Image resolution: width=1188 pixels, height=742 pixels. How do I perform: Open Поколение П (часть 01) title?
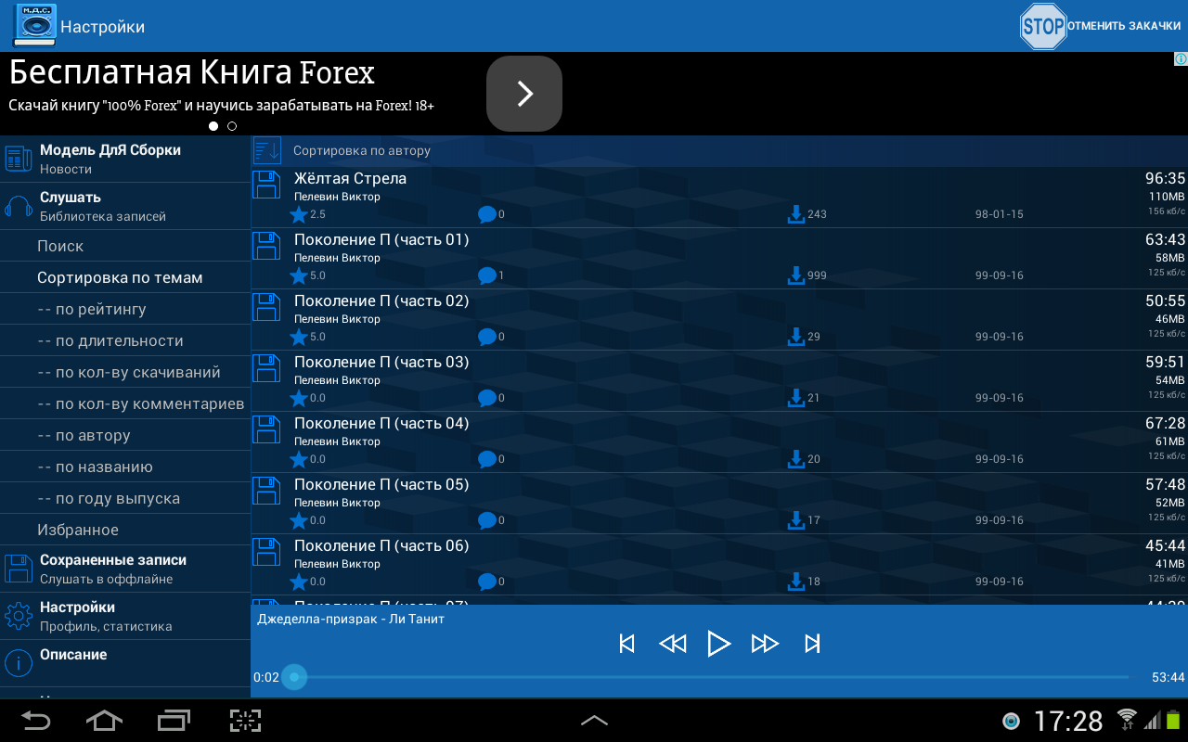point(381,239)
